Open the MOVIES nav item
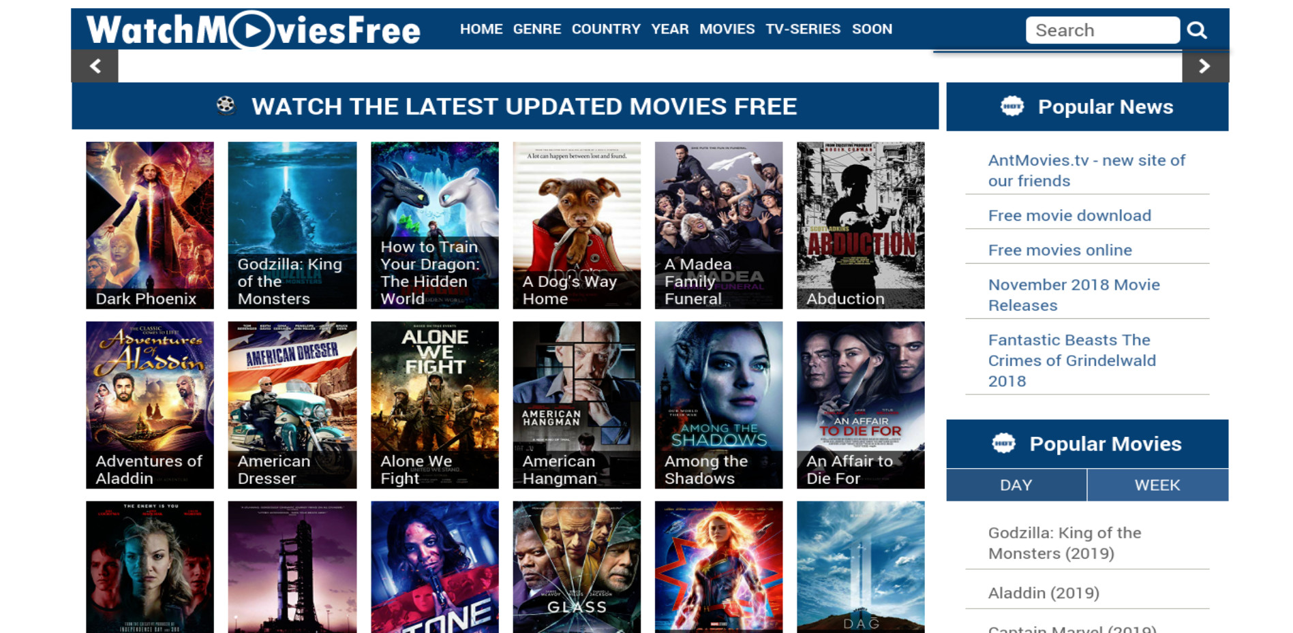The width and height of the screenshot is (1293, 633). coord(727,29)
